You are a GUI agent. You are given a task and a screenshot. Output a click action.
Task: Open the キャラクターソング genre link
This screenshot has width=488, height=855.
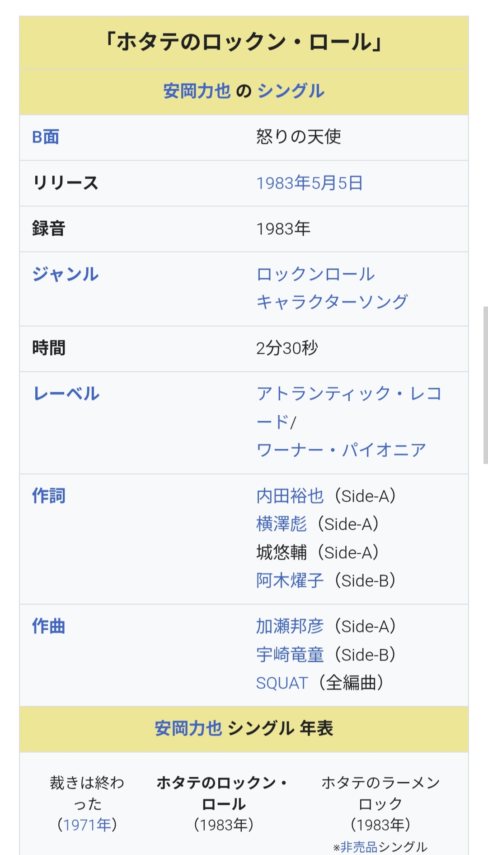pos(332,302)
